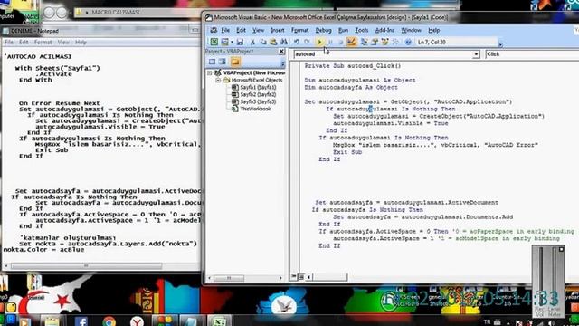
Task: Open Properties Window toolbar icon
Action: [375, 43]
